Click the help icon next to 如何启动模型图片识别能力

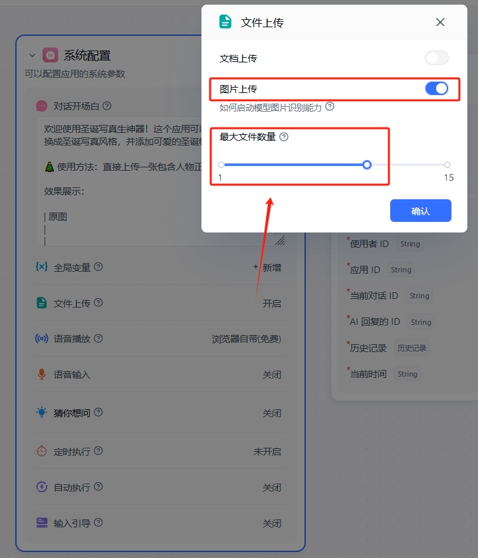pyautogui.click(x=330, y=106)
